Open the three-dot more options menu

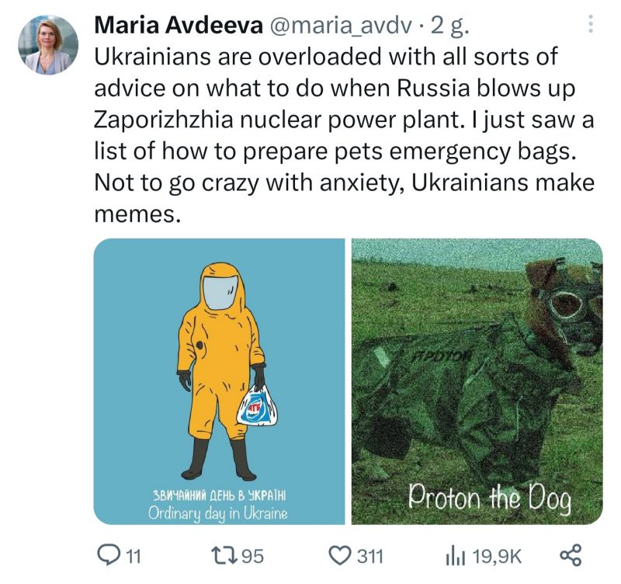(590, 24)
